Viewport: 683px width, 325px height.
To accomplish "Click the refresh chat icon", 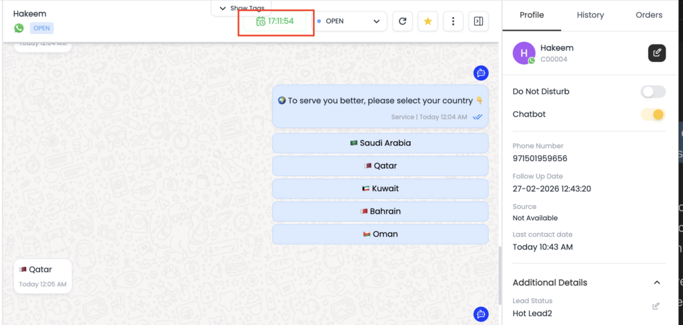I will (402, 21).
